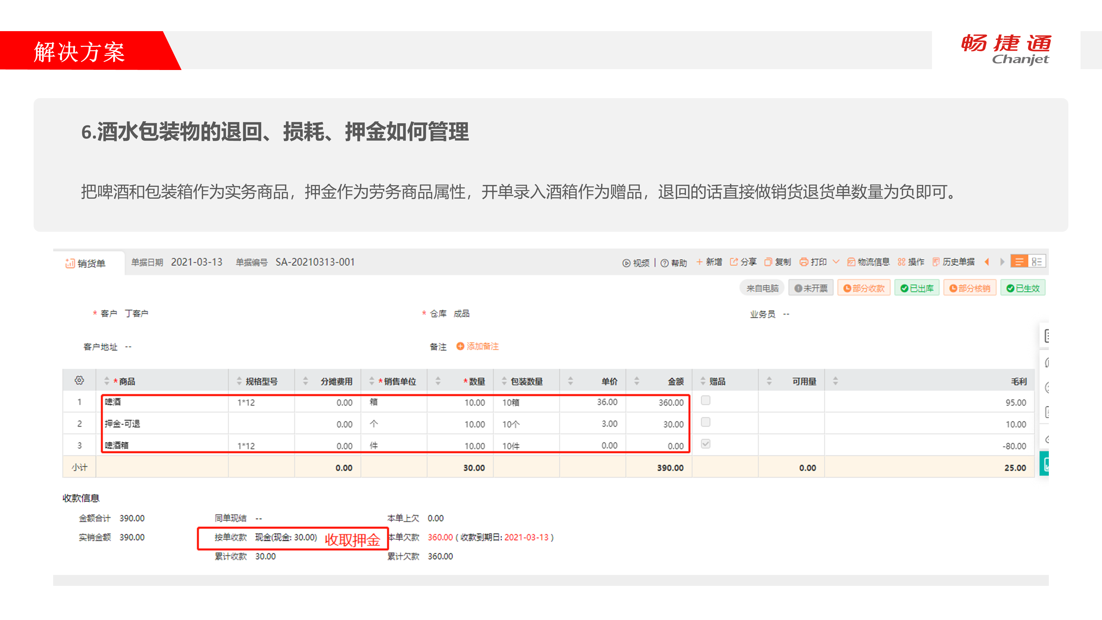Open table column settings gear

point(79,380)
